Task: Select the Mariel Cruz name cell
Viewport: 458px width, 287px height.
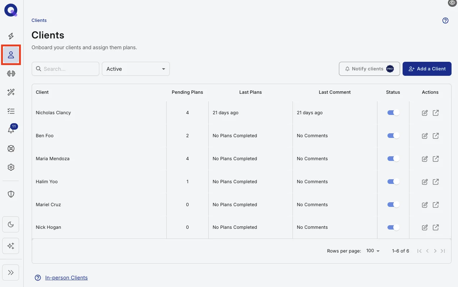Action: coord(99,205)
